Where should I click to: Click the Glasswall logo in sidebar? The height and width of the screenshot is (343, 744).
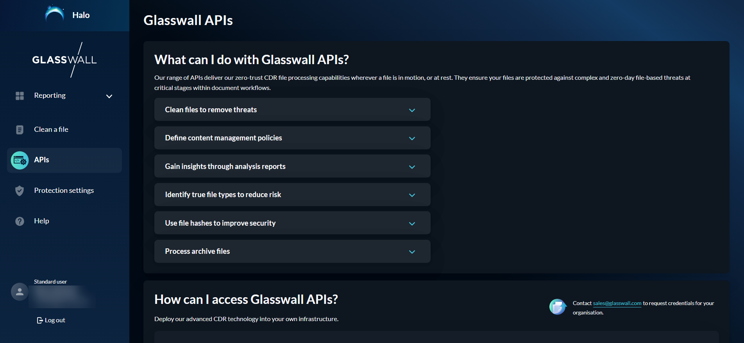64,60
